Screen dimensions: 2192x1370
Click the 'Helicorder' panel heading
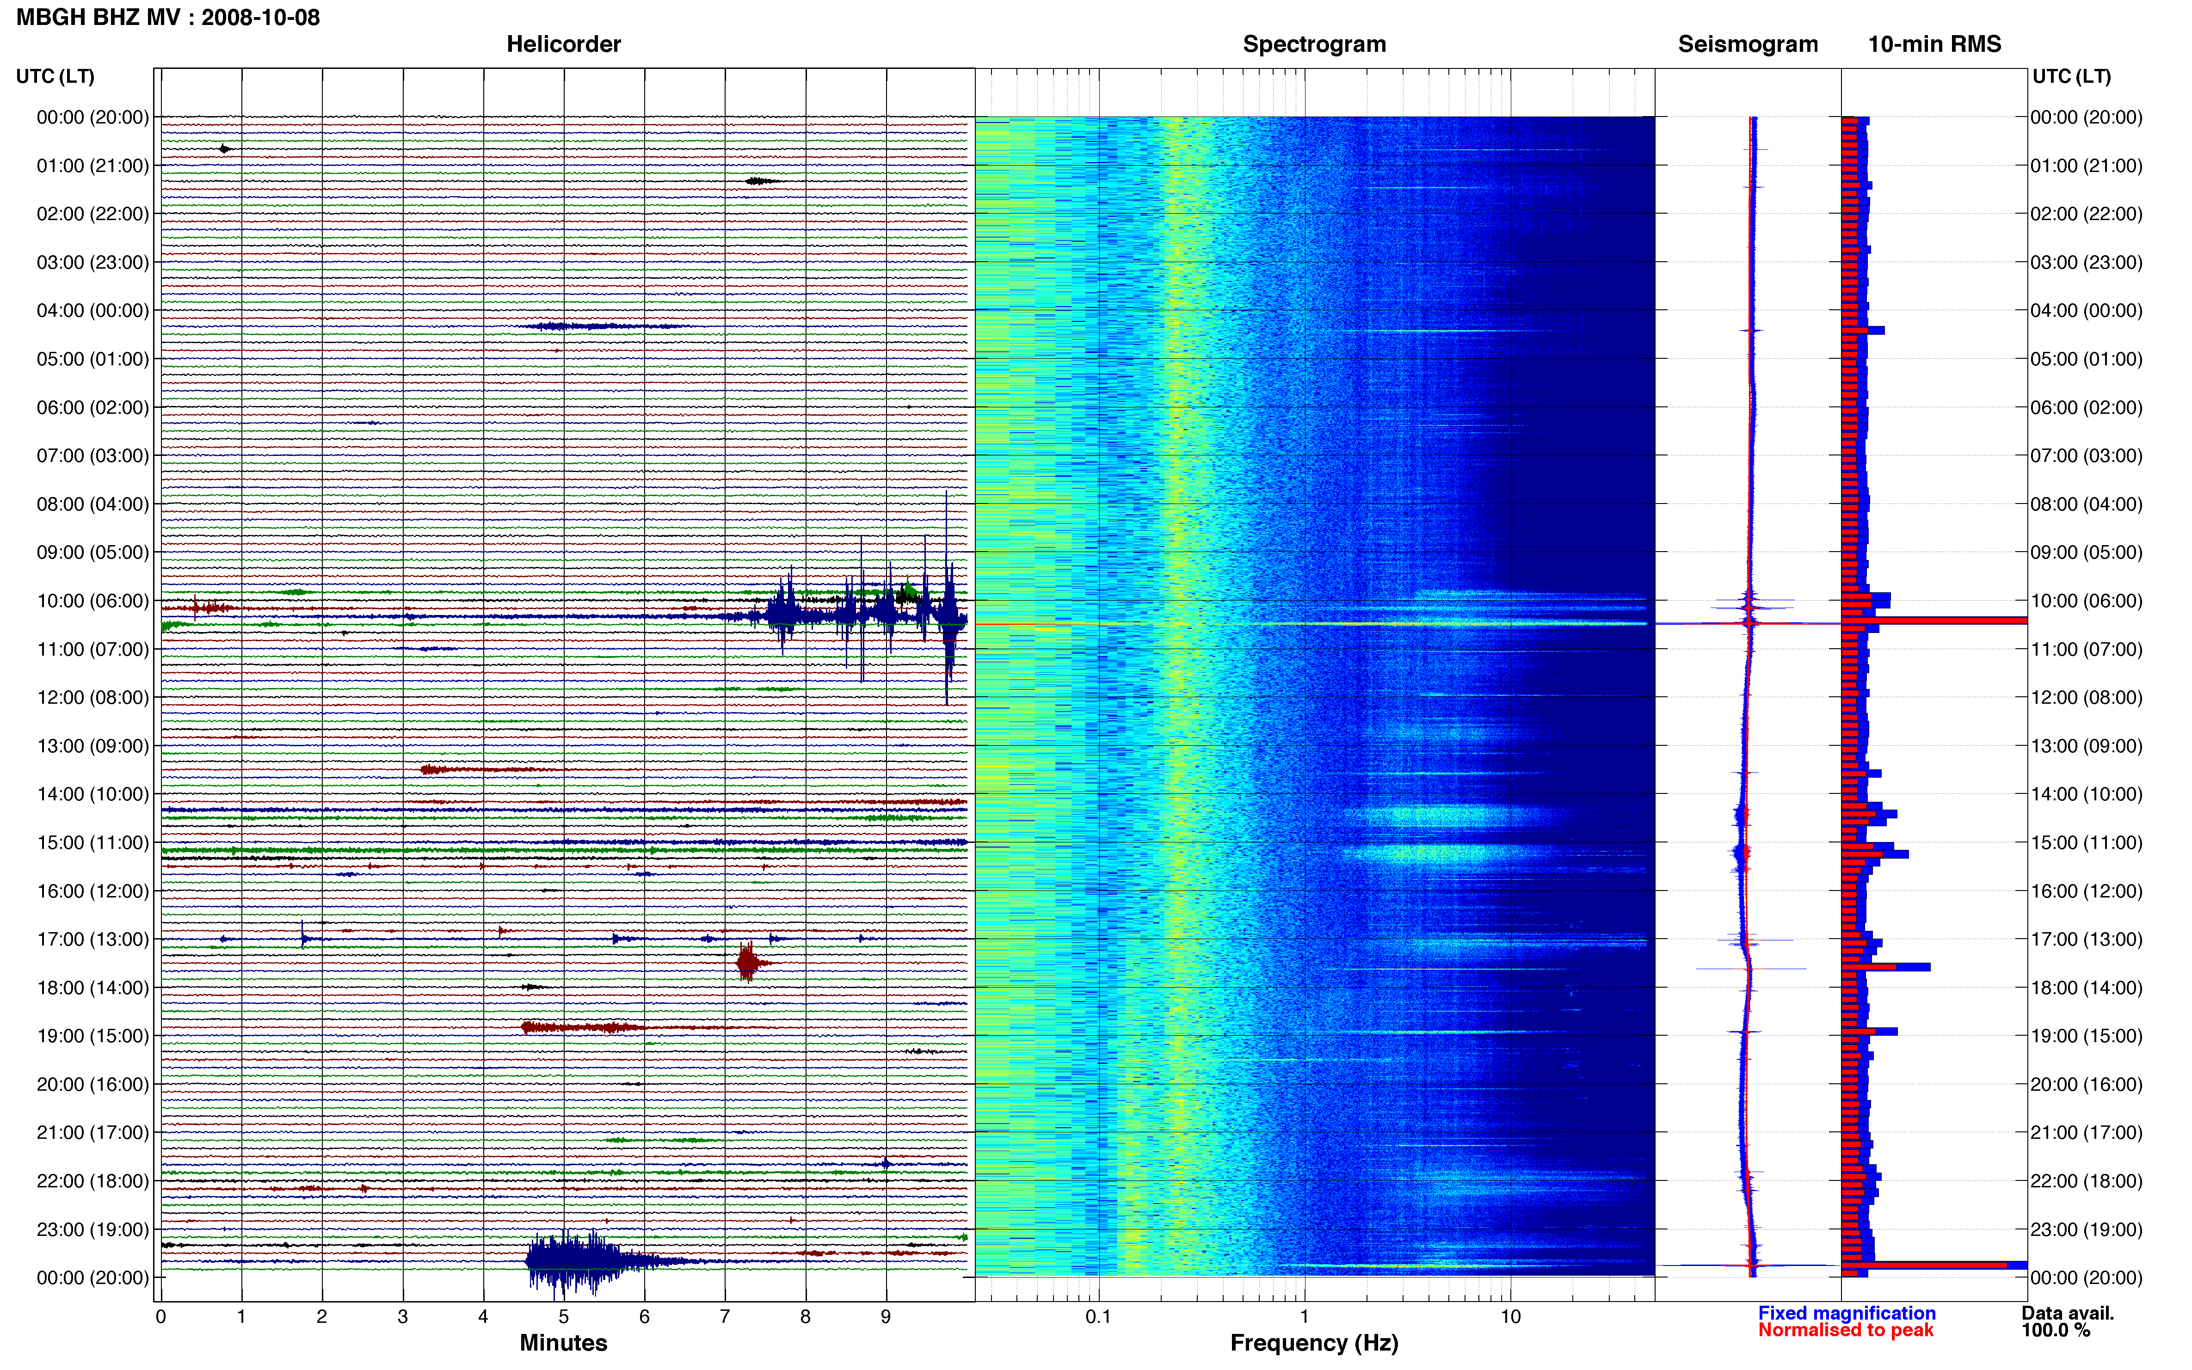[x=564, y=44]
